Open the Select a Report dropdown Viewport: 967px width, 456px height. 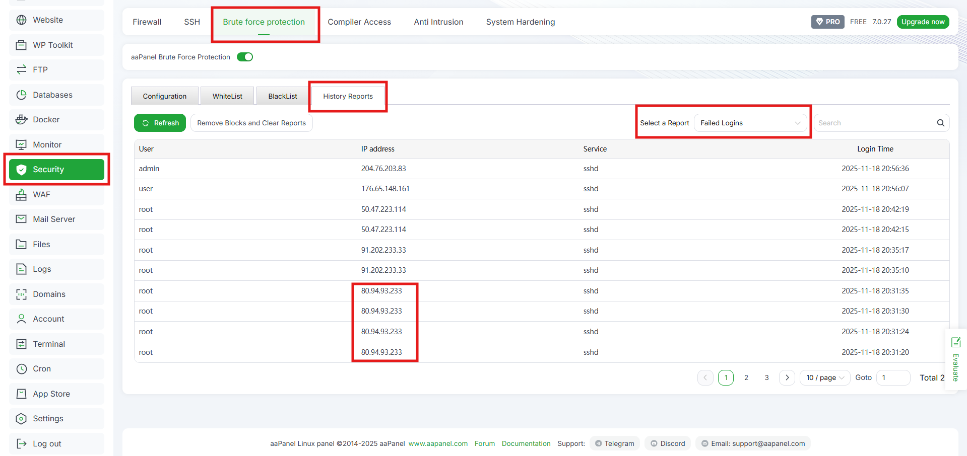coord(750,123)
